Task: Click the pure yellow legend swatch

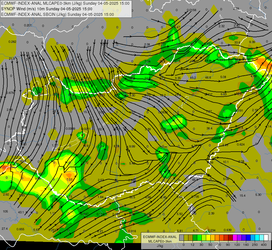Action: 208,237
